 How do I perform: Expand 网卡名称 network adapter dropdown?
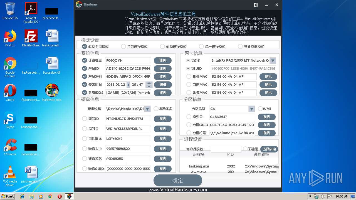(x=273, y=61)
